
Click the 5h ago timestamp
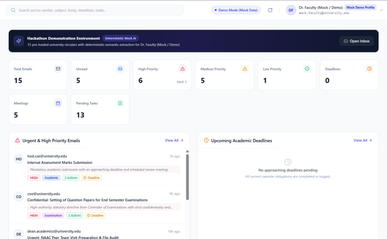click(175, 156)
